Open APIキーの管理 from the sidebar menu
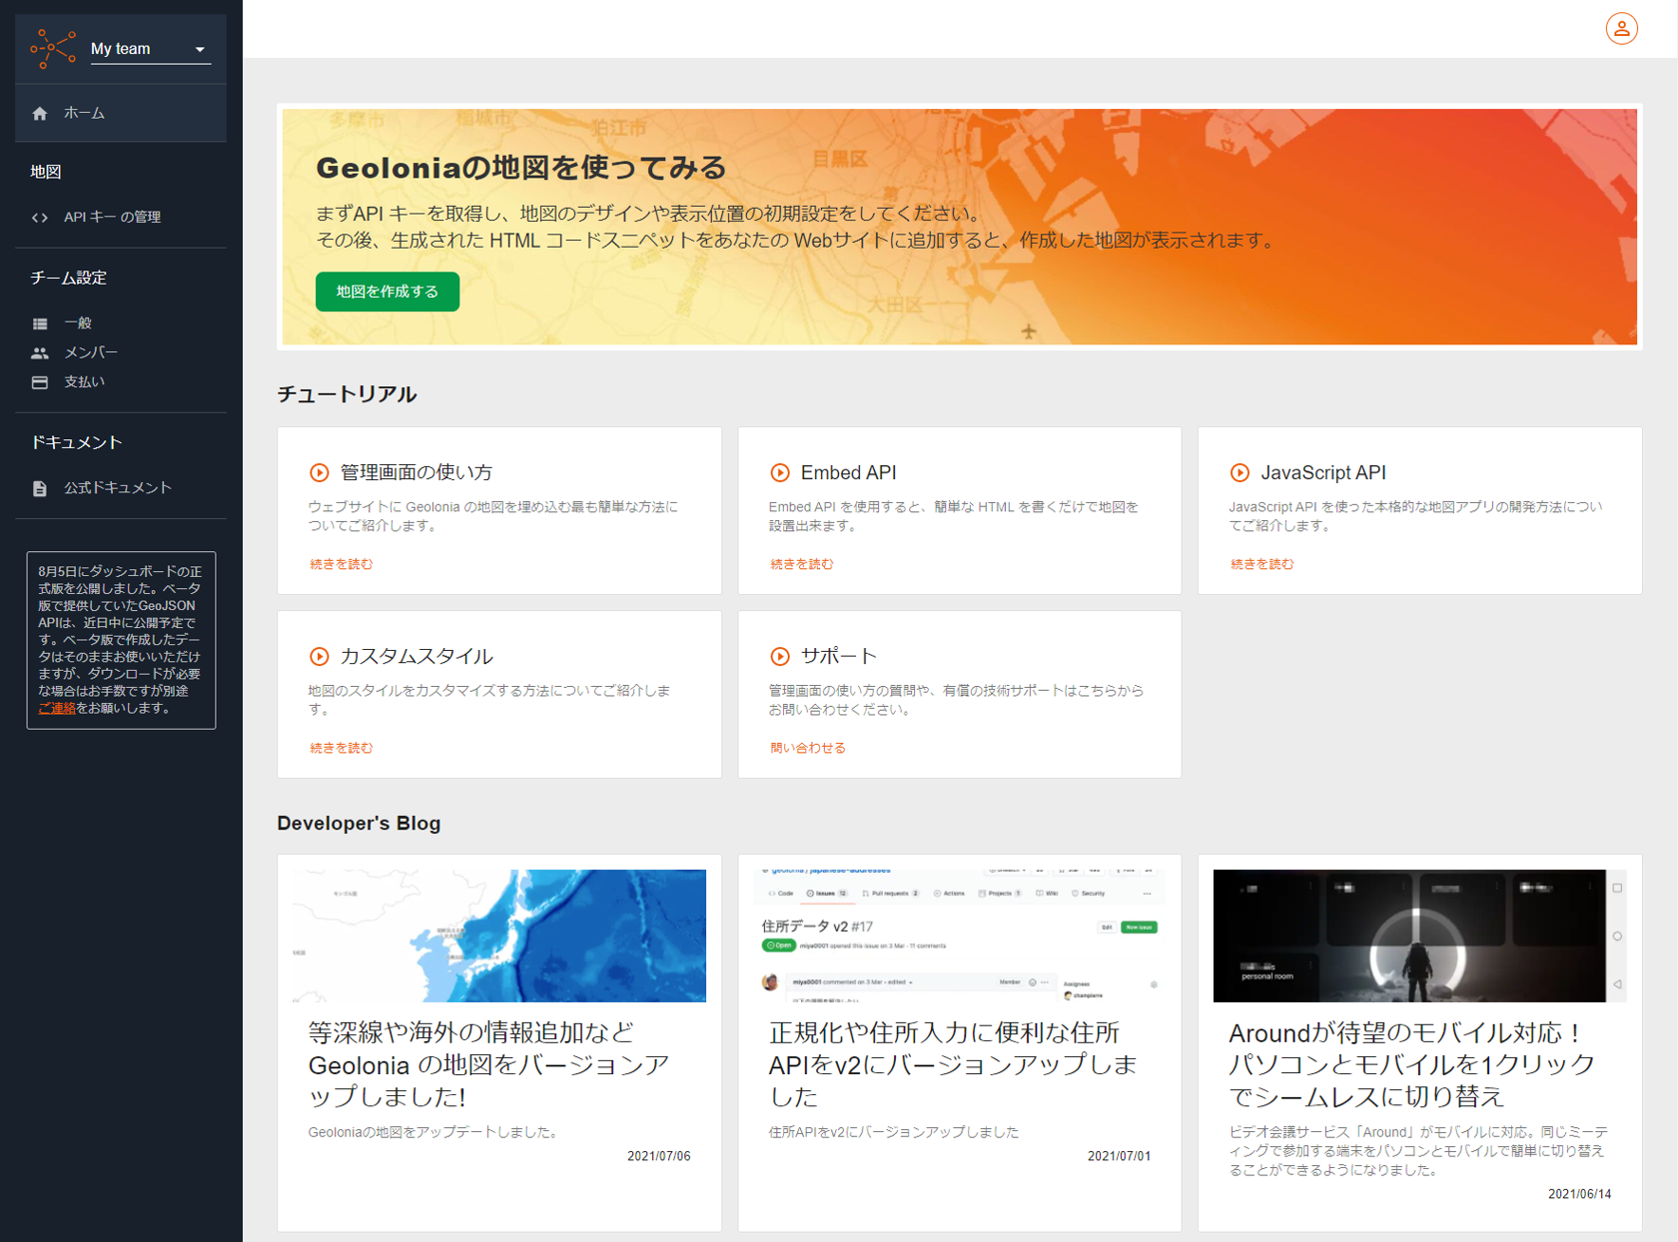This screenshot has width=1678, height=1242. pyautogui.click(x=112, y=217)
